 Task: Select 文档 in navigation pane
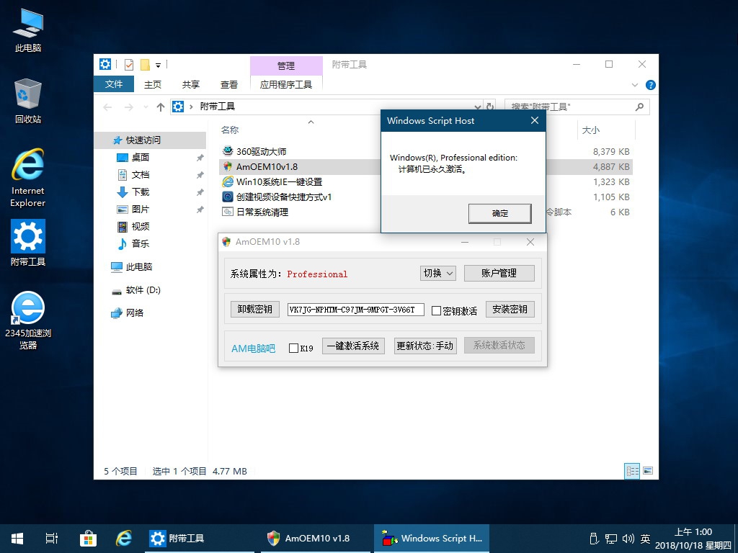point(141,175)
